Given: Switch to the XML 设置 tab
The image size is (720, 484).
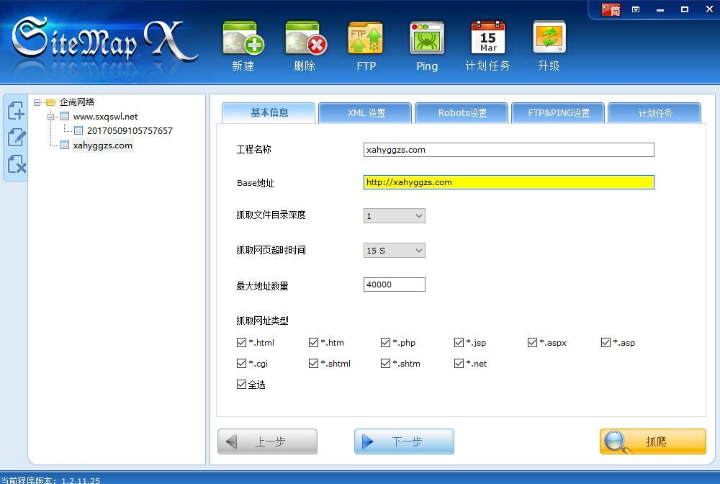Looking at the screenshot, I should pyautogui.click(x=364, y=113).
